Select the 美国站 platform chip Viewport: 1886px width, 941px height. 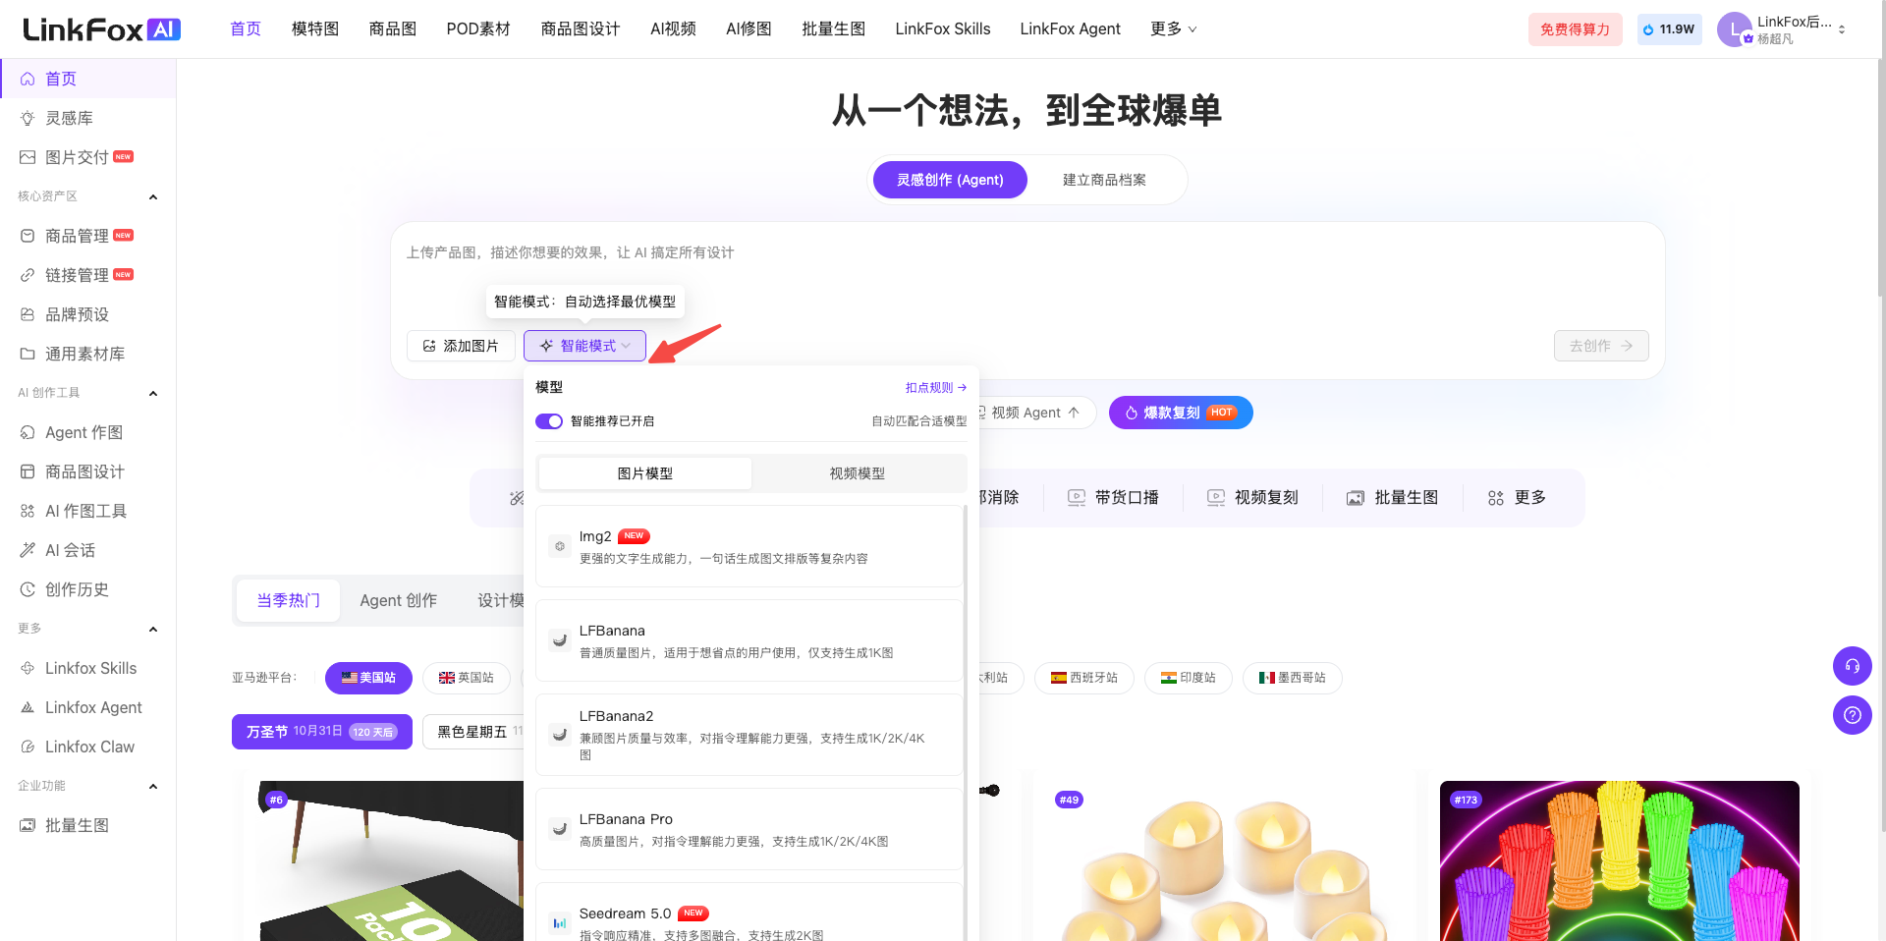pyautogui.click(x=368, y=678)
